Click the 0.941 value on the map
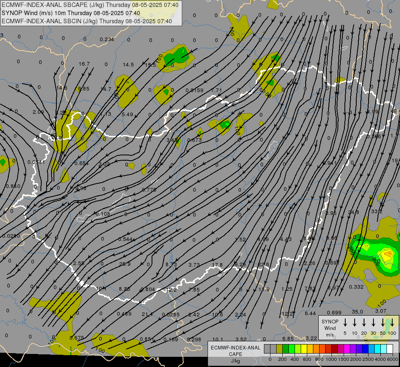The width and height of the screenshot is (400, 367). click(x=330, y=163)
